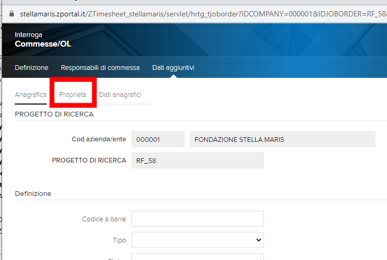Focus the Codice a barre input box
The image size is (387, 260).
(x=197, y=219)
